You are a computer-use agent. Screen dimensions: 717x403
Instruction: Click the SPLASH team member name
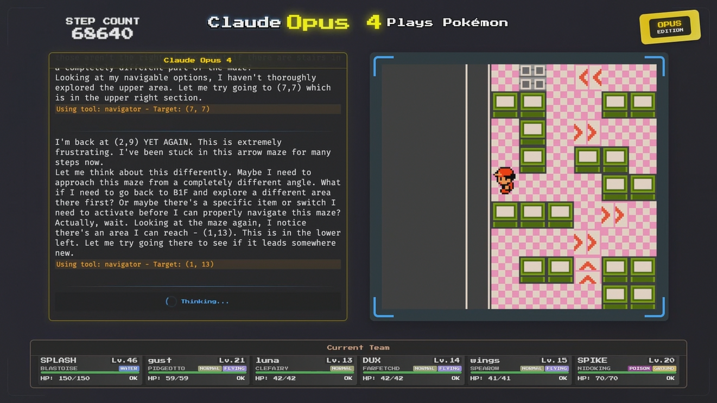click(58, 360)
